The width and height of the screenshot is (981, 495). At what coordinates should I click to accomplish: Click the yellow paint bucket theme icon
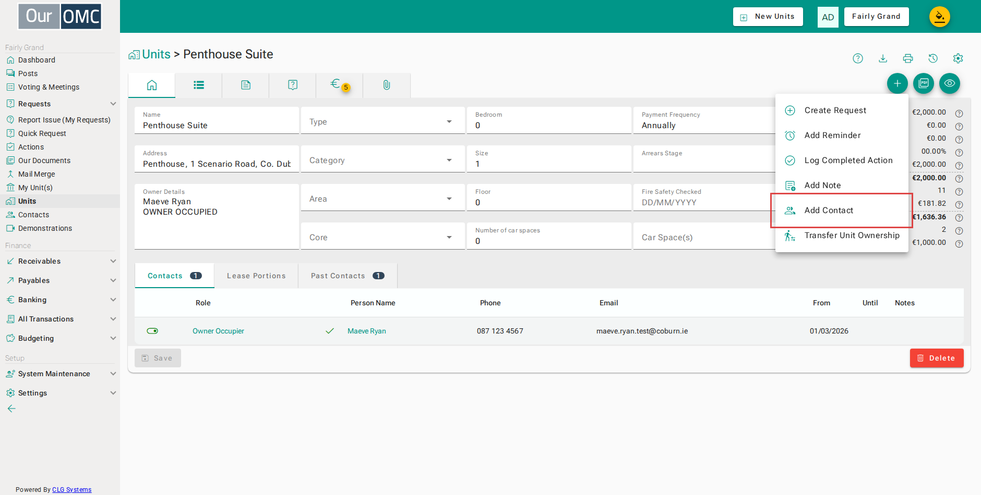pyautogui.click(x=940, y=17)
